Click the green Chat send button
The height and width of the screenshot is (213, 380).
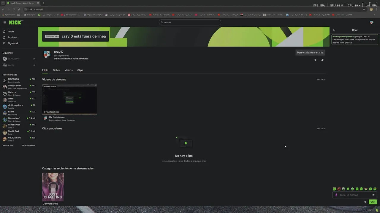point(373,202)
